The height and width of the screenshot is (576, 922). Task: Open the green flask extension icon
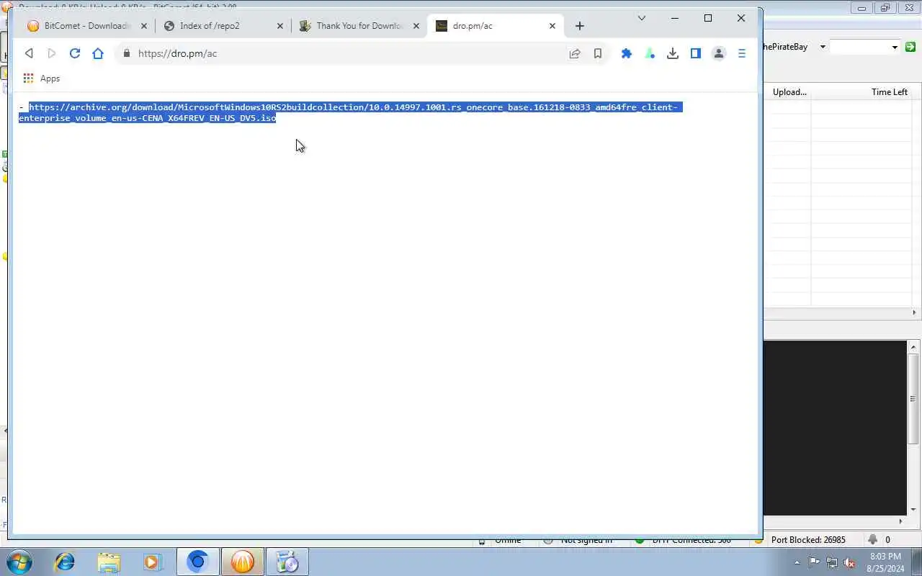[x=650, y=53]
